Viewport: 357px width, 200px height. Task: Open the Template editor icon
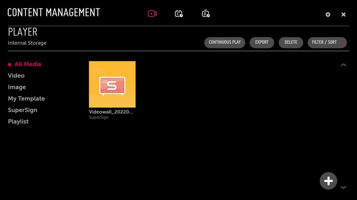click(x=206, y=14)
